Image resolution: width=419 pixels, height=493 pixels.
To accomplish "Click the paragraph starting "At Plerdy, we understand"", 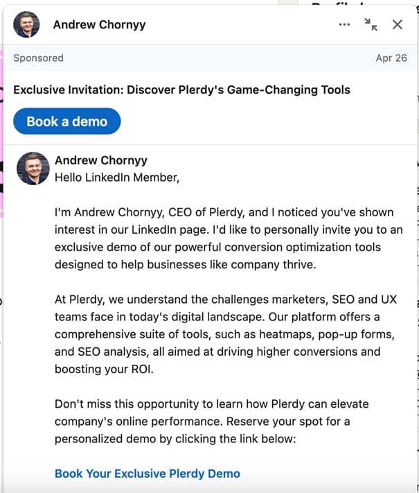I will 225,334.
